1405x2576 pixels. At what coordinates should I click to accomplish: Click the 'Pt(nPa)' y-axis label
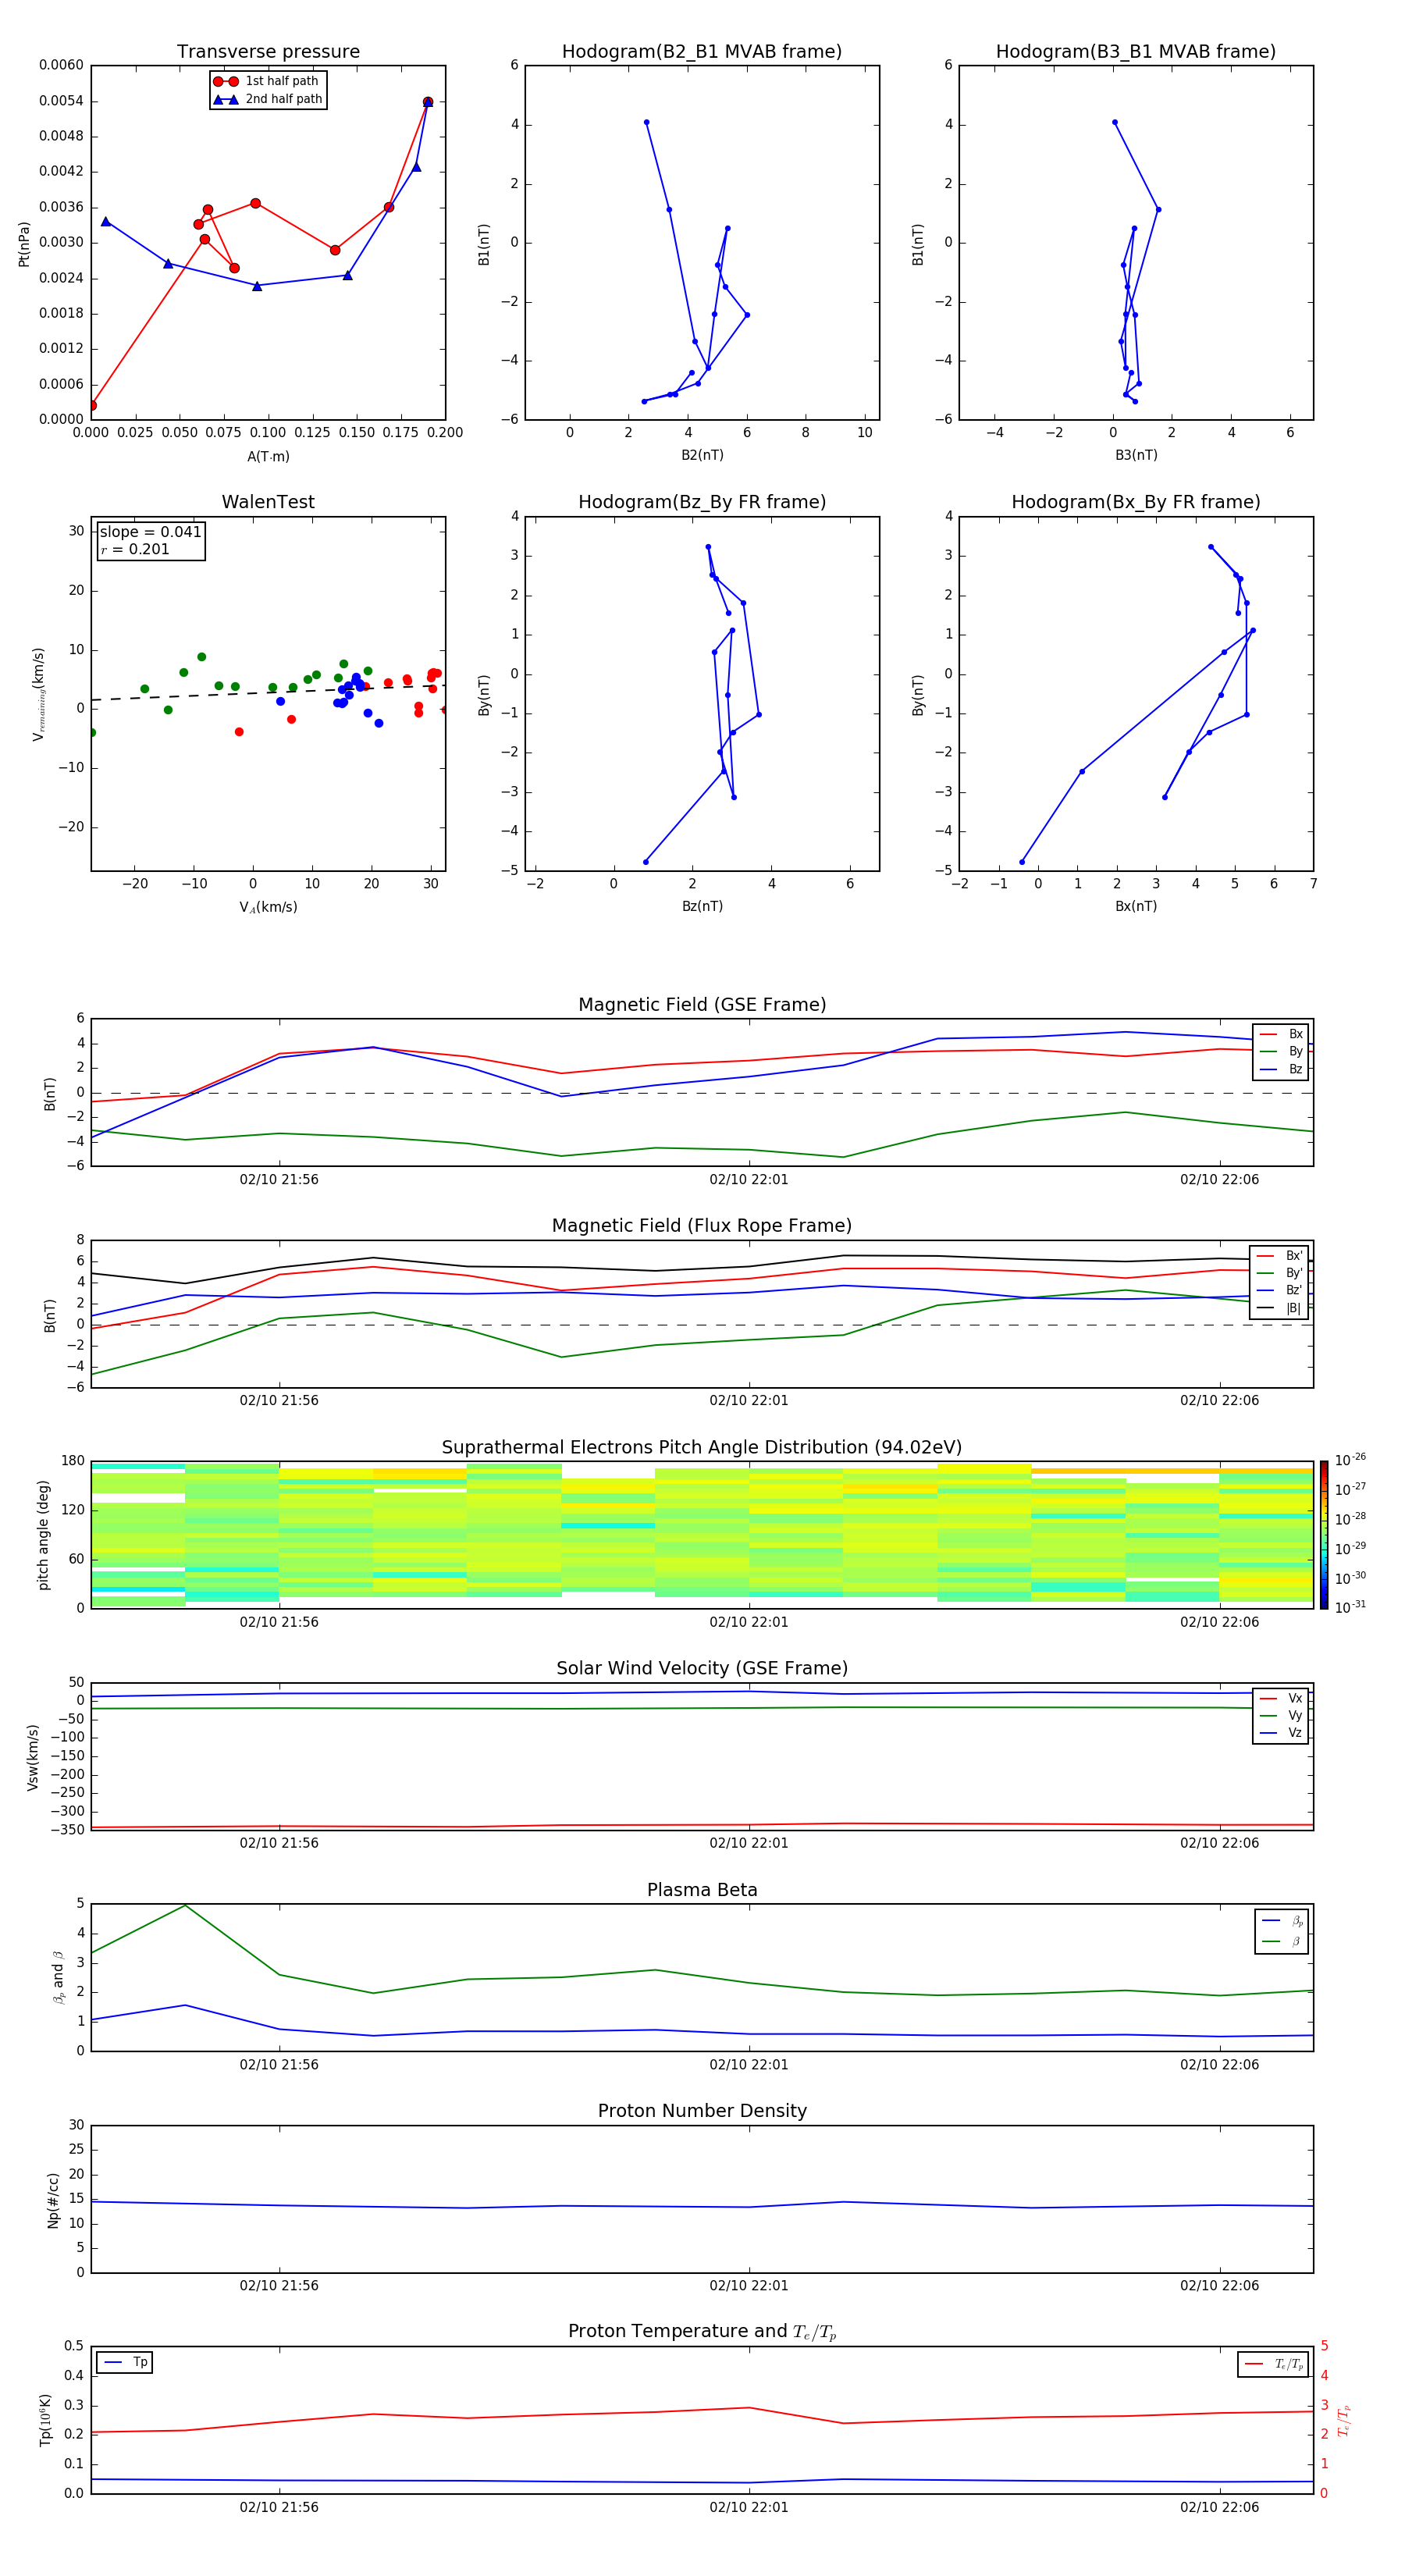tap(24, 244)
